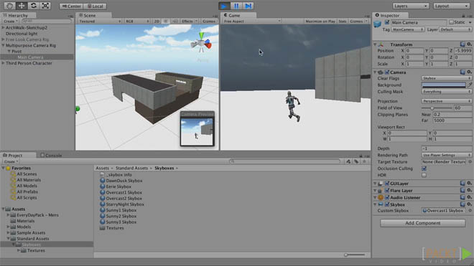Image resolution: width=474 pixels, height=266 pixels.
Task: Switch to the Console tab
Action: pyautogui.click(x=51, y=156)
